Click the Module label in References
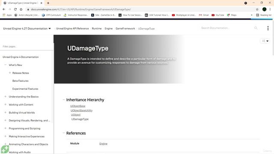The height and width of the screenshot is (154, 274). pos(74,144)
